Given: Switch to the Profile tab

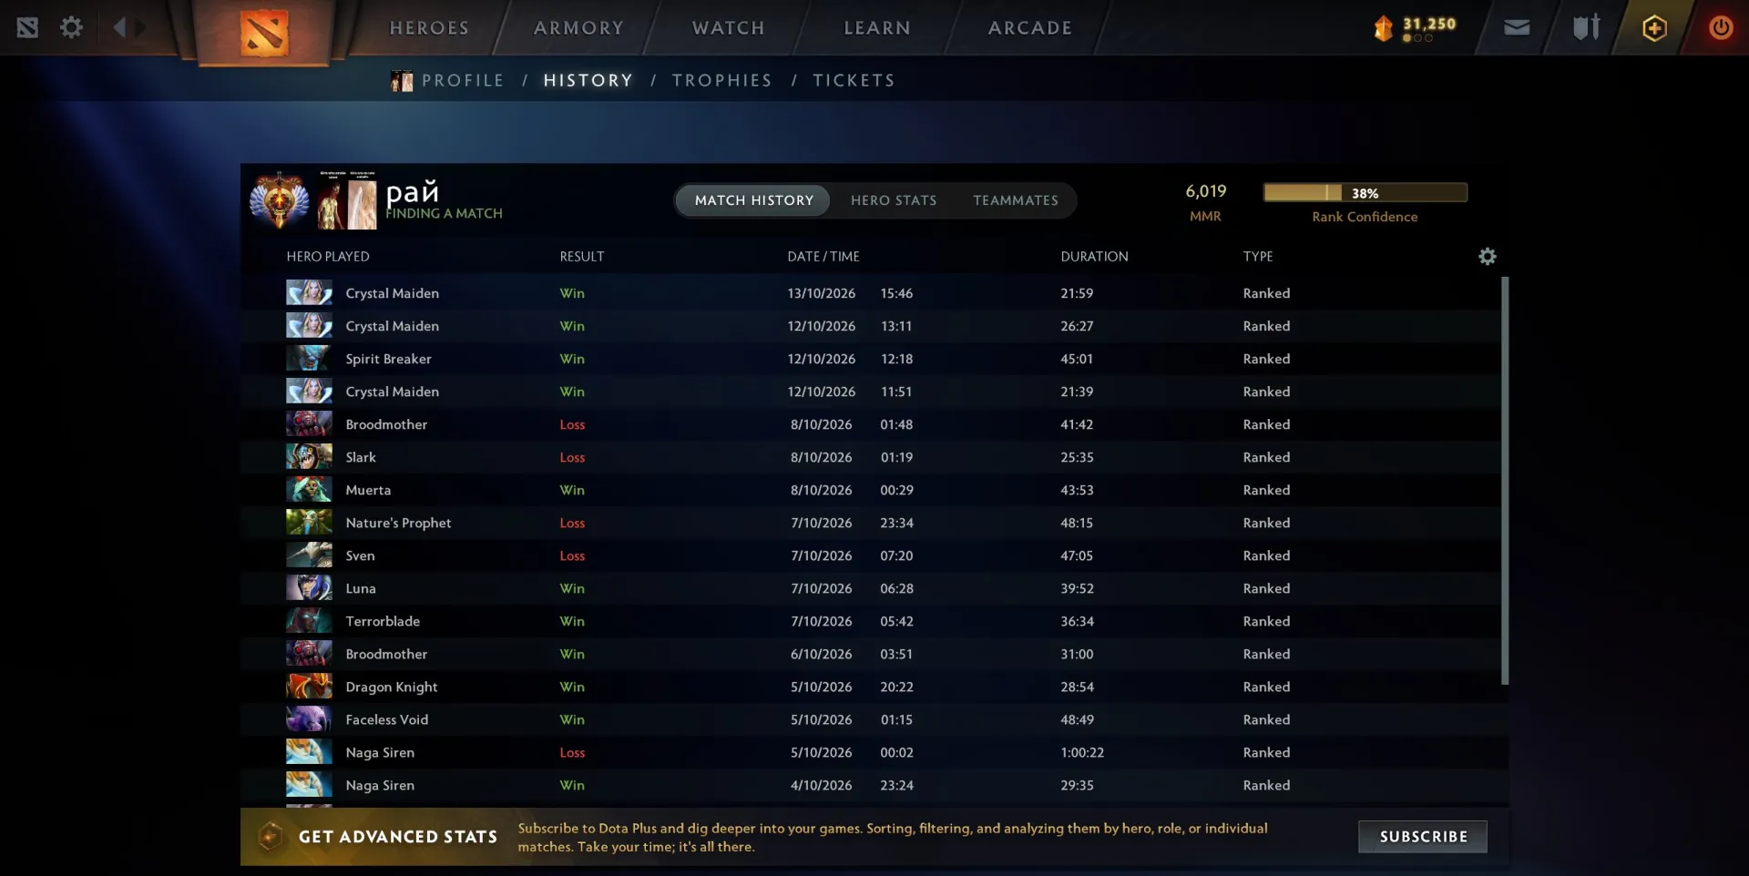Looking at the screenshot, I should tap(463, 81).
